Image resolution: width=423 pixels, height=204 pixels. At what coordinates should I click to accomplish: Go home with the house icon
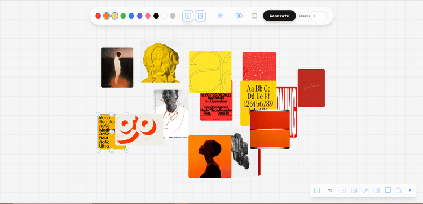398,191
